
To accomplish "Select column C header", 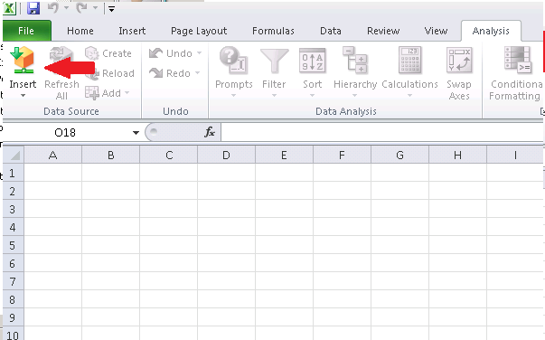I will [169, 155].
